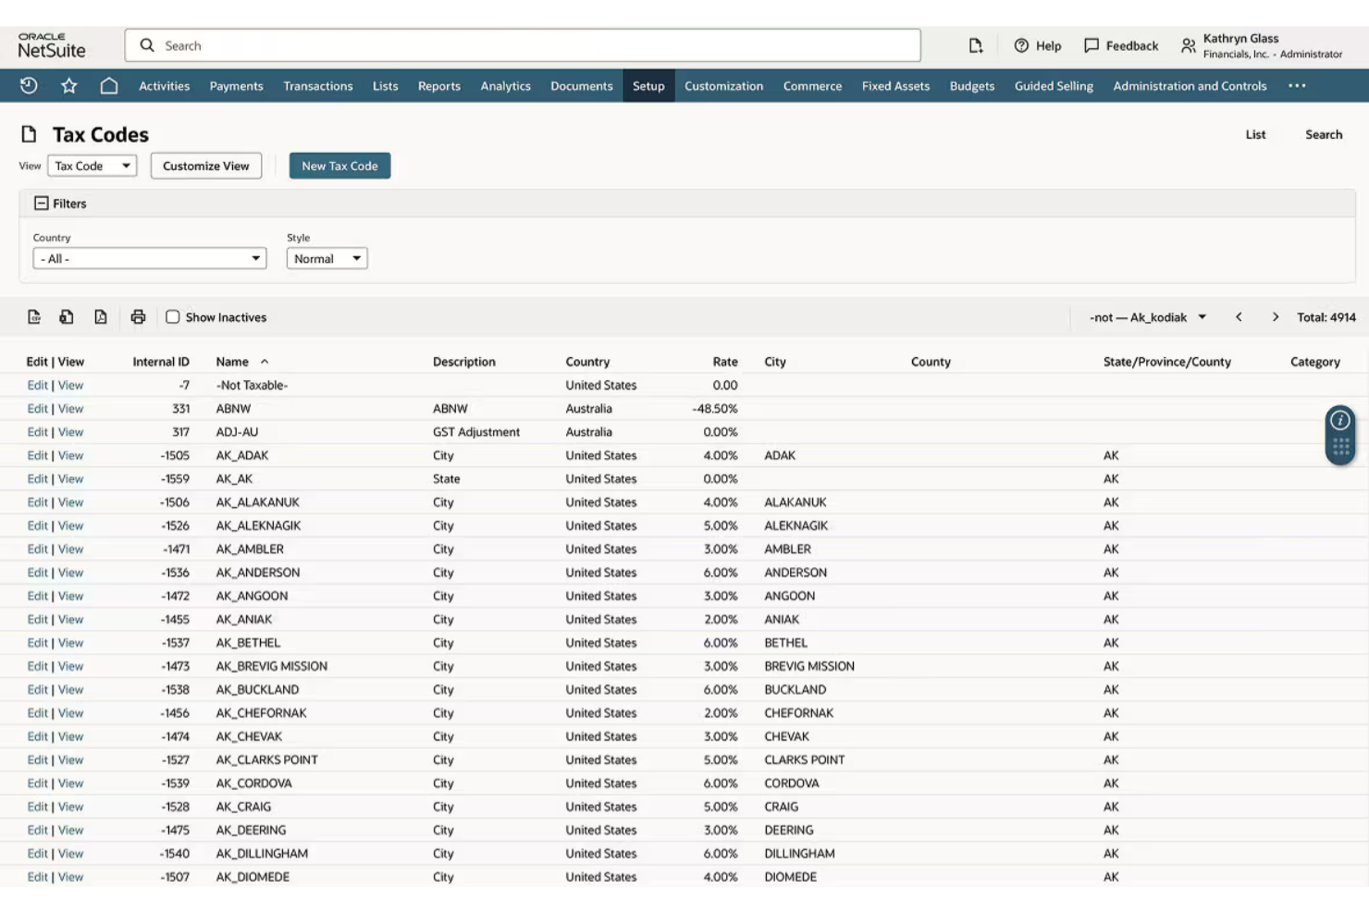Open the Feedback panel

coord(1121,45)
